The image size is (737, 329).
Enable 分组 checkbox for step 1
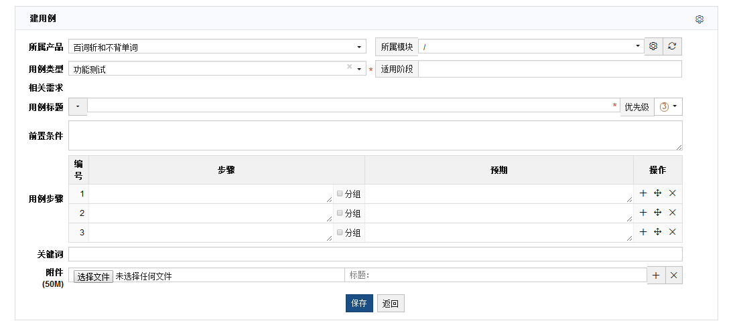(x=340, y=193)
